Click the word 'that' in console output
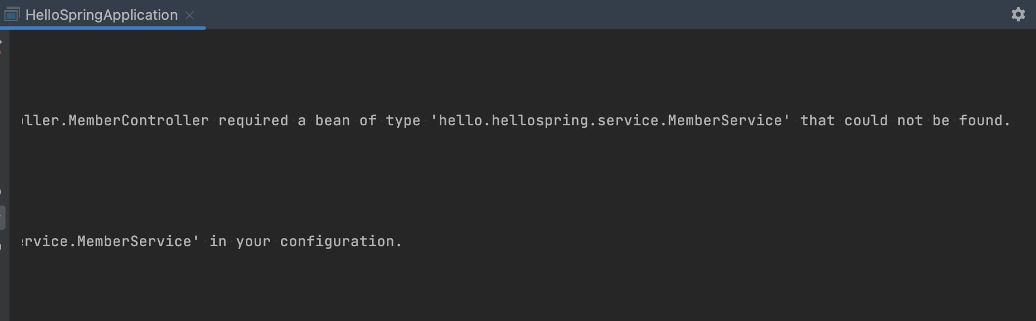 click(817, 120)
